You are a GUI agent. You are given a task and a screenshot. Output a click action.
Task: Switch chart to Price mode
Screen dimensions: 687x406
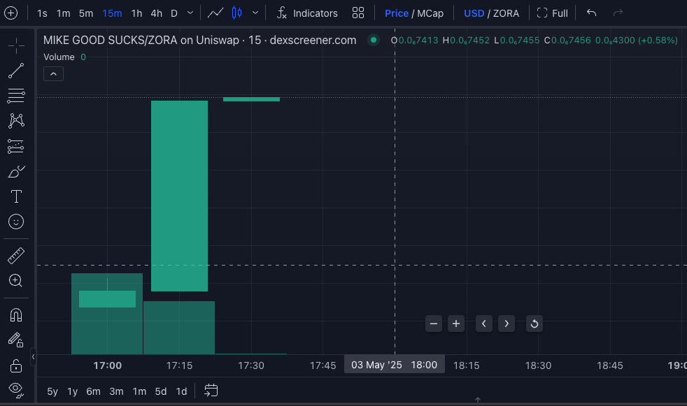[x=396, y=13]
